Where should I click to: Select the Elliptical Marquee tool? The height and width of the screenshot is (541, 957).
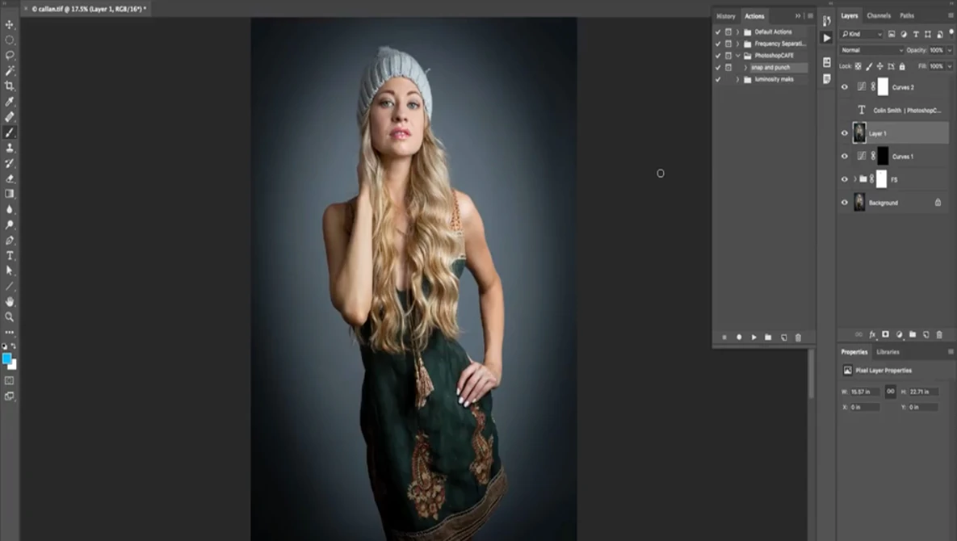[10, 40]
